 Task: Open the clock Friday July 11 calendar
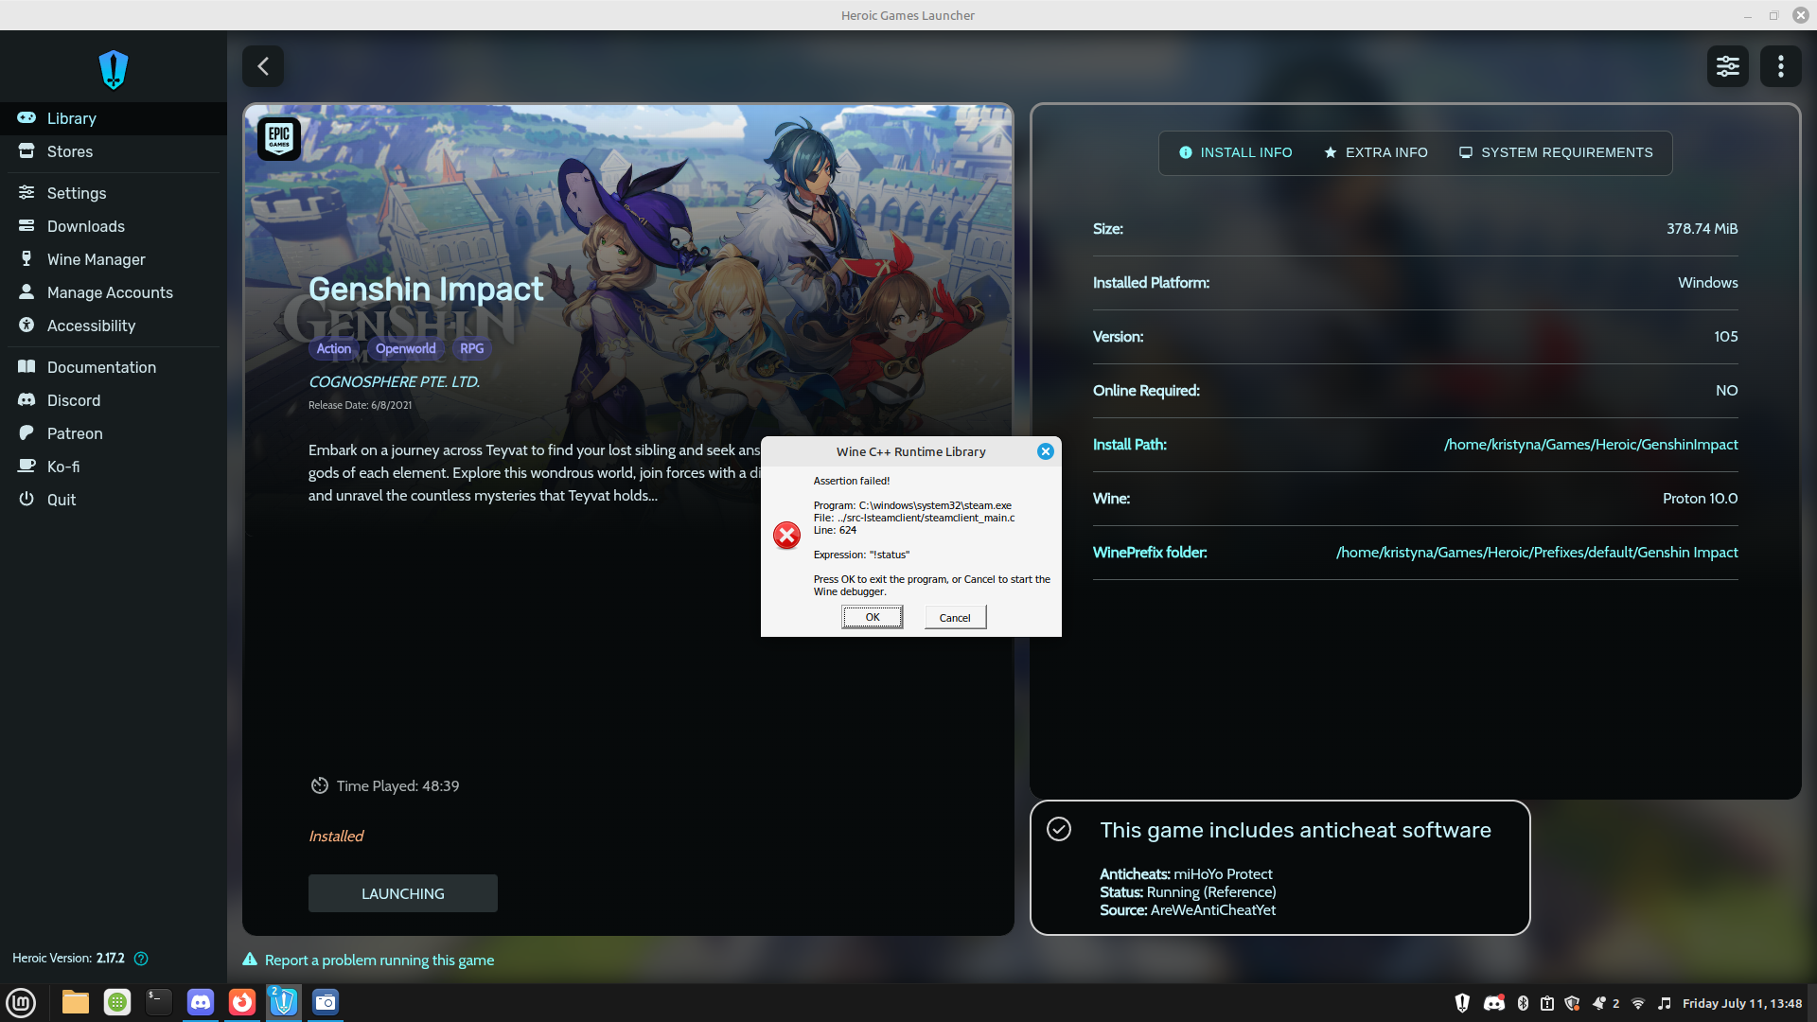[1742, 1003]
